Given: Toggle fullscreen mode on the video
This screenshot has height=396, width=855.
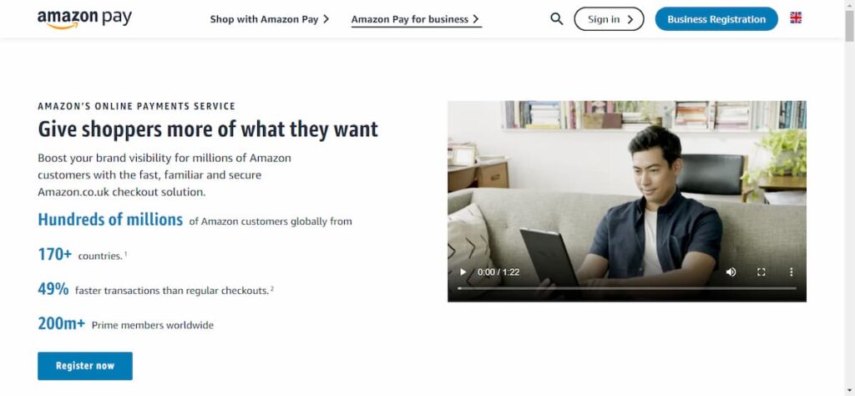Looking at the screenshot, I should point(761,272).
